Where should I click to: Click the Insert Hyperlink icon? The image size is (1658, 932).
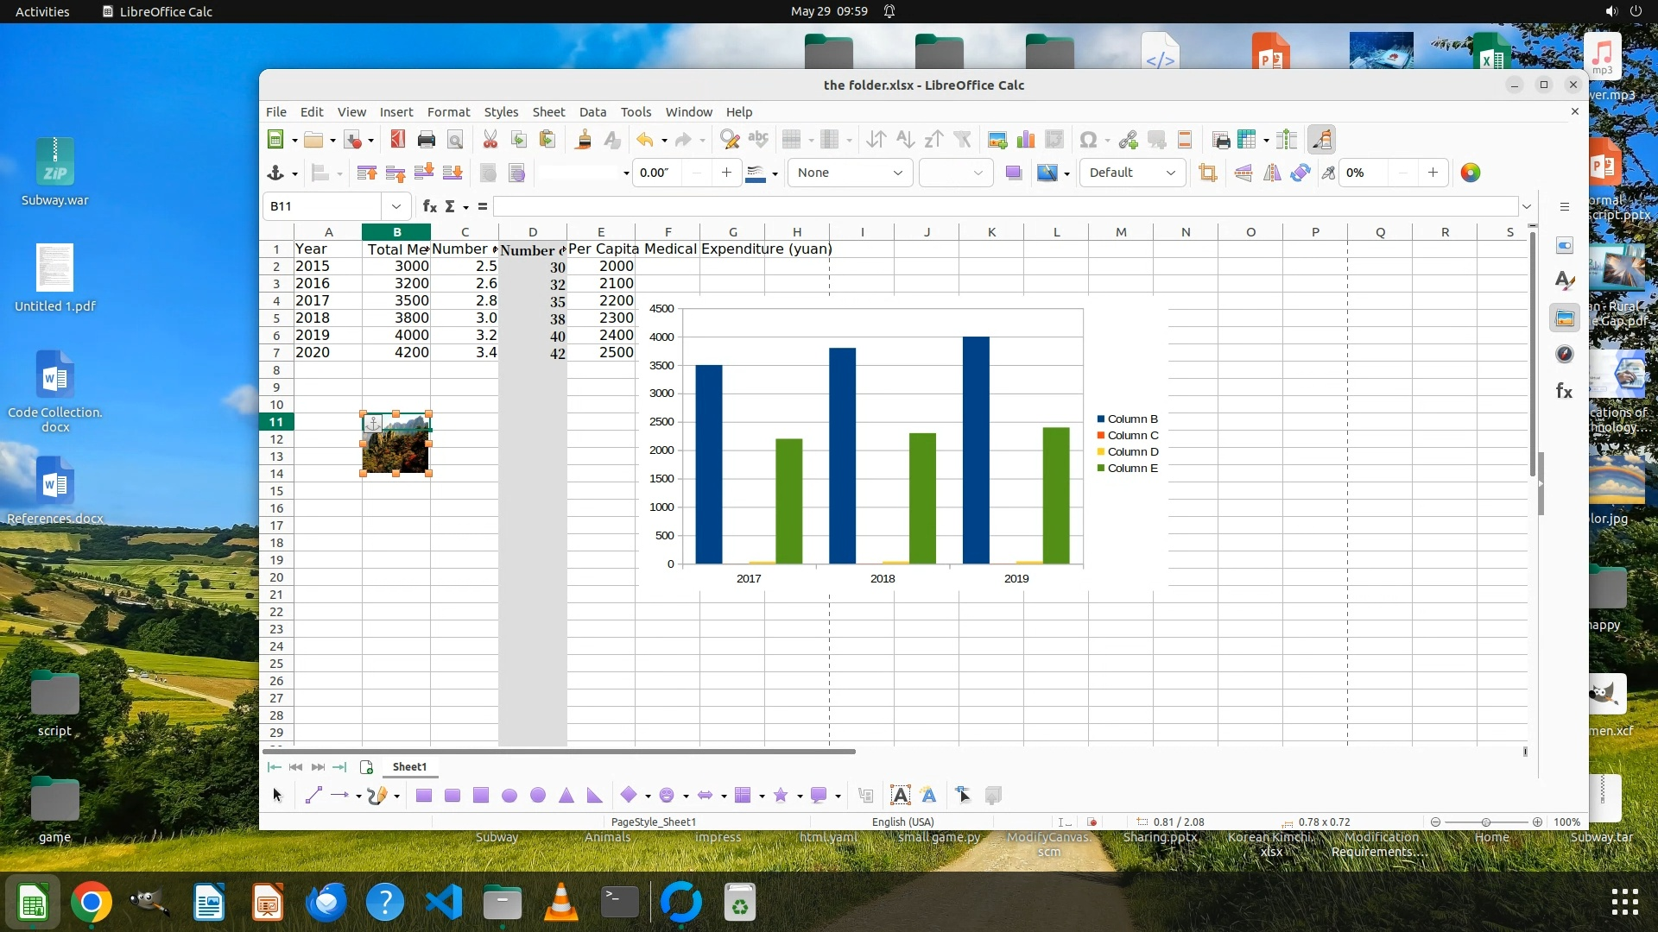1128,140
